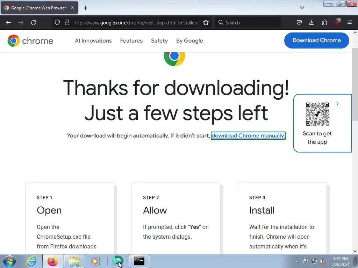
Task: Open the Action Center flag icon
Action: (306, 261)
